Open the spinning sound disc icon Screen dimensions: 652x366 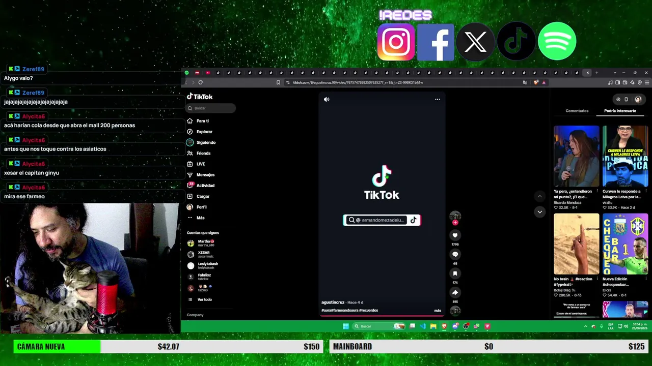[x=455, y=310]
